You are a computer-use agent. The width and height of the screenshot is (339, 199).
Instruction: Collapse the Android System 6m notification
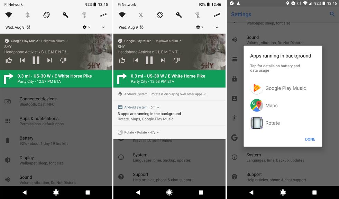[158, 107]
